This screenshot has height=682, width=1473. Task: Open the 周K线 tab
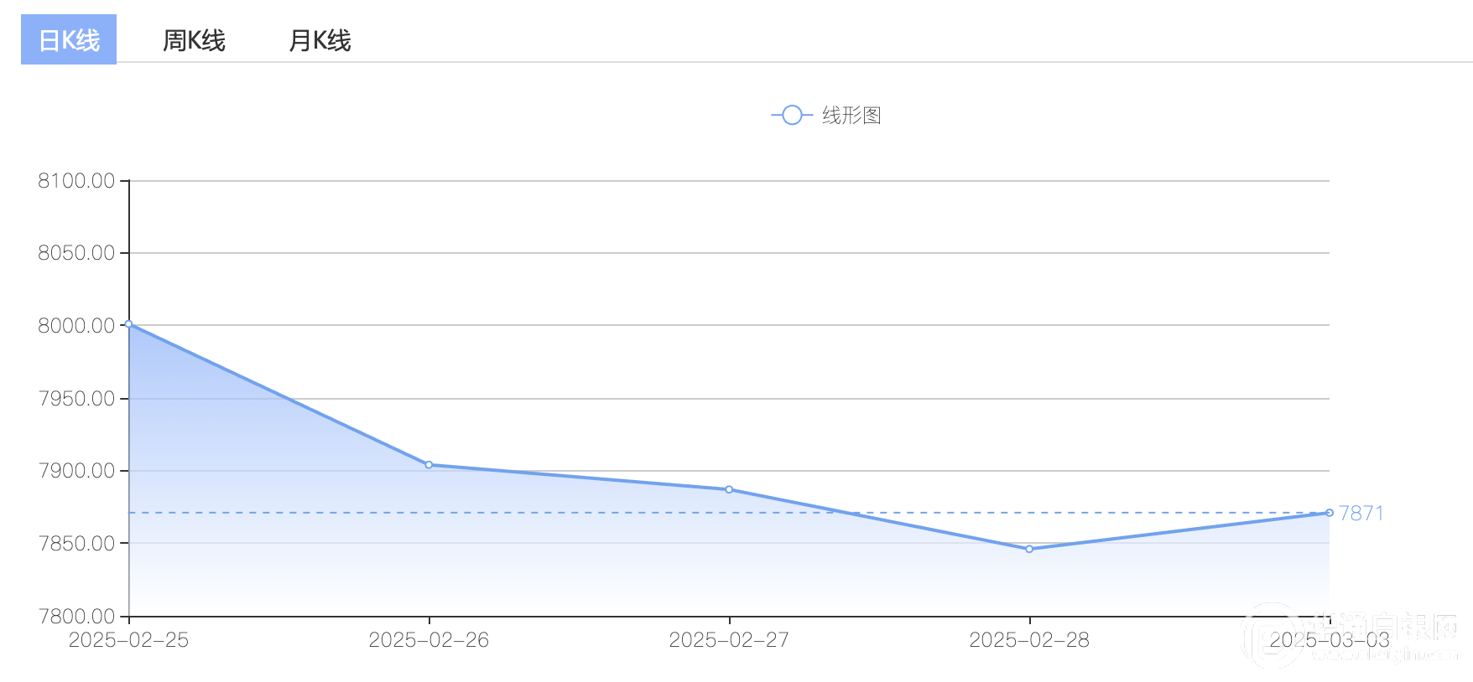click(194, 40)
